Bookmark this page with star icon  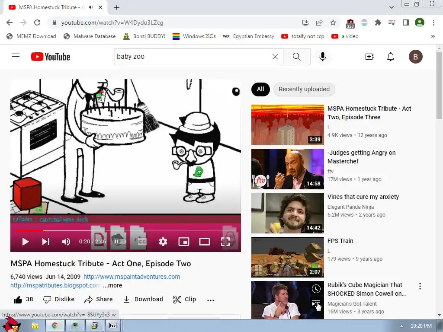(x=333, y=22)
